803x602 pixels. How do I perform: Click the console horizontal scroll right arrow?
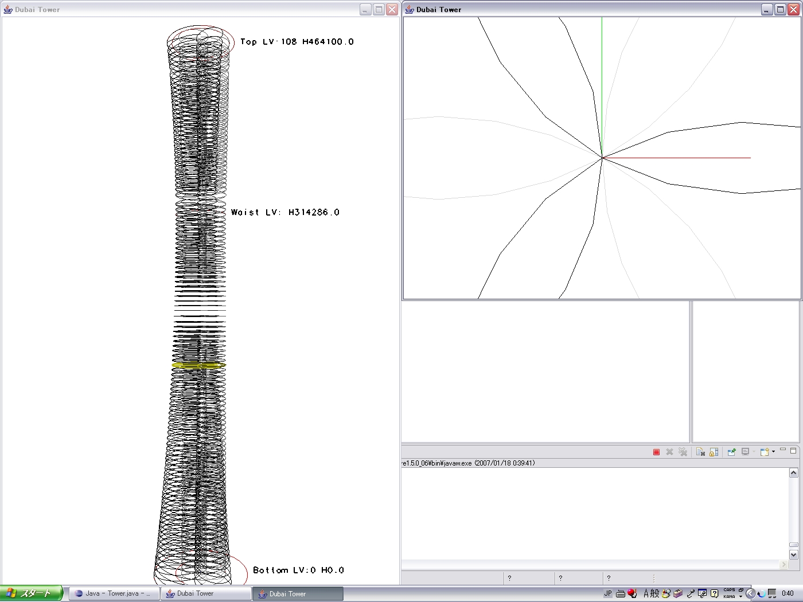click(x=784, y=565)
